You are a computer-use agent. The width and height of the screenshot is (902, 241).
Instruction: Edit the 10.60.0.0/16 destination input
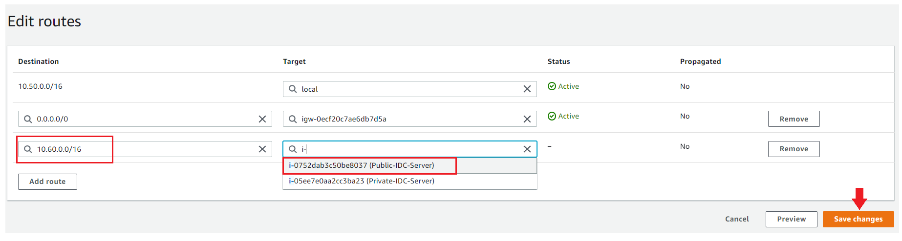(x=145, y=149)
